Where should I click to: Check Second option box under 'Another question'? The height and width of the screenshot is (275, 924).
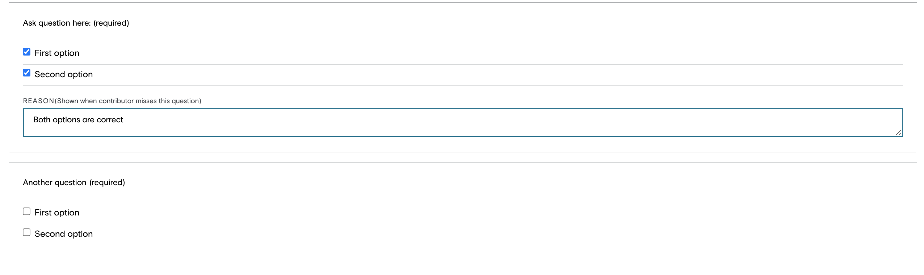(27, 232)
